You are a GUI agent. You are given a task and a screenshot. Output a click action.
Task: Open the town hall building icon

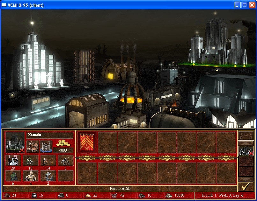[x=32, y=146]
